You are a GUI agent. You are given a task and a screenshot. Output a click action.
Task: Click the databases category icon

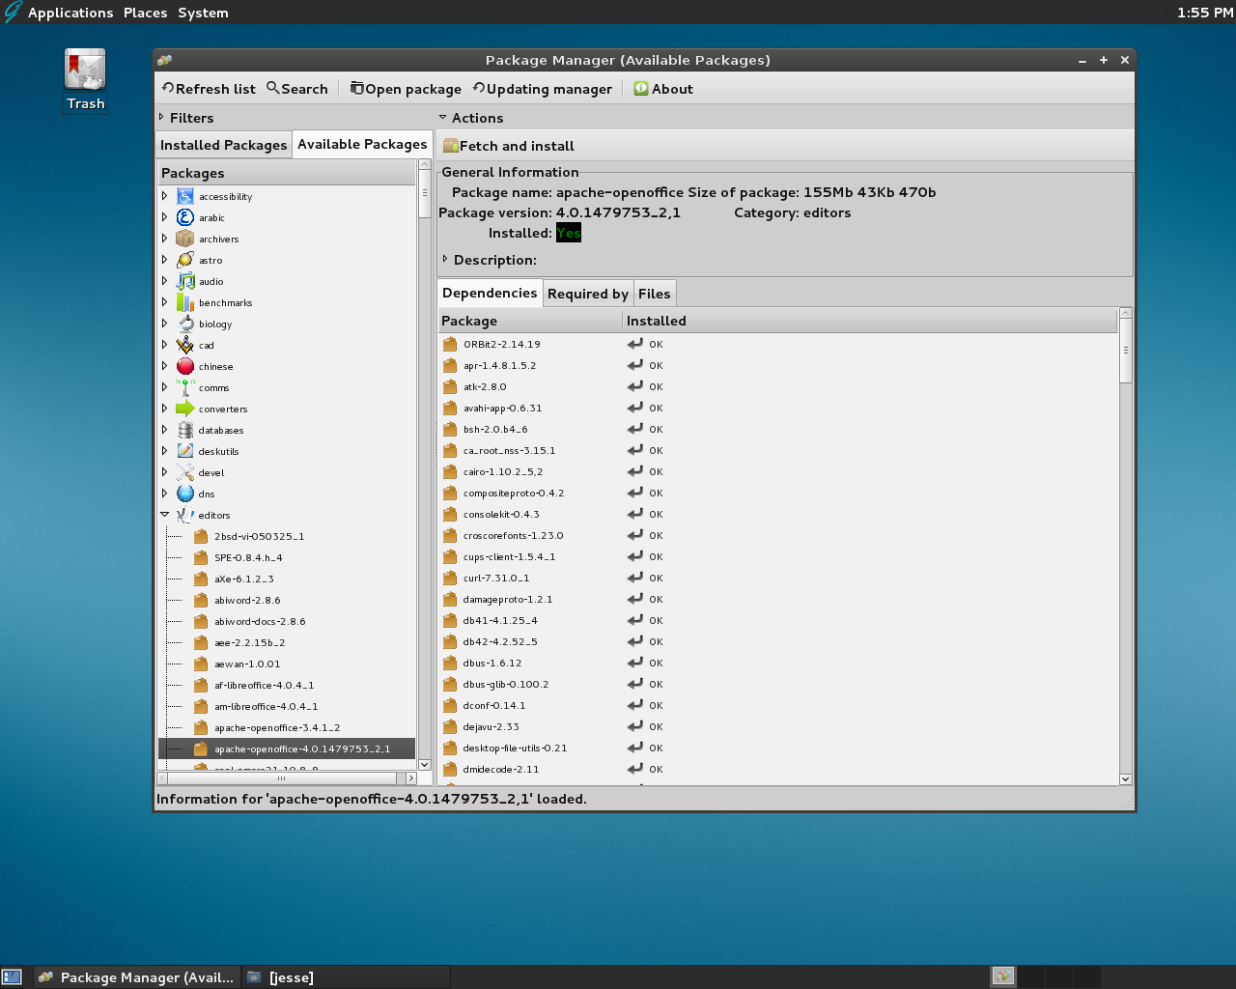185,430
